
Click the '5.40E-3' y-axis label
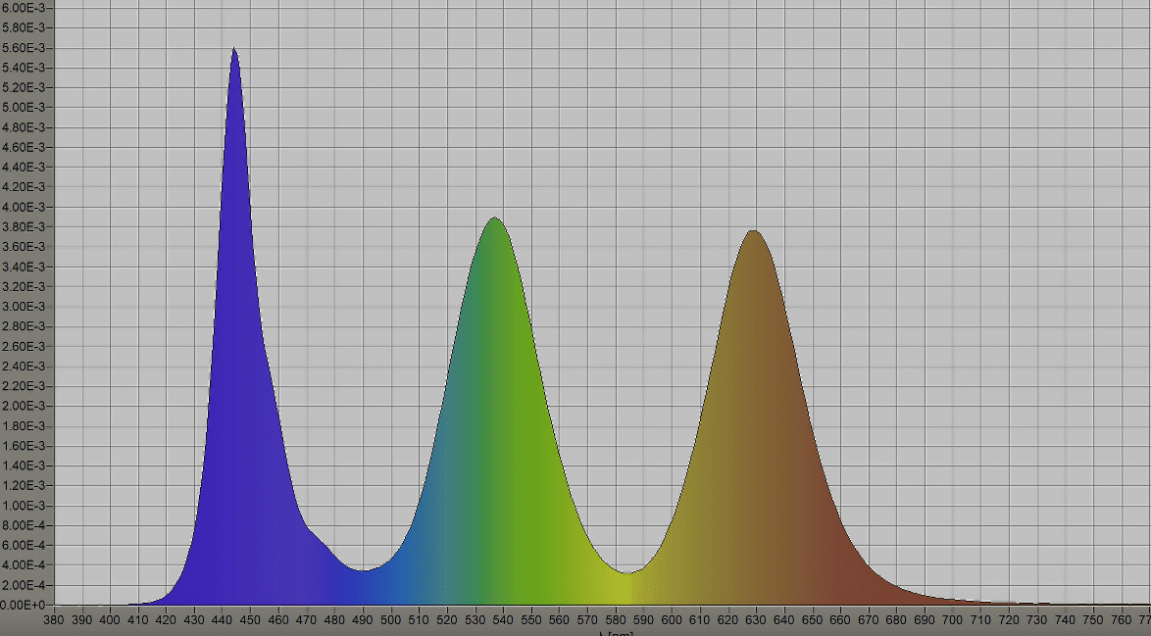[23, 68]
